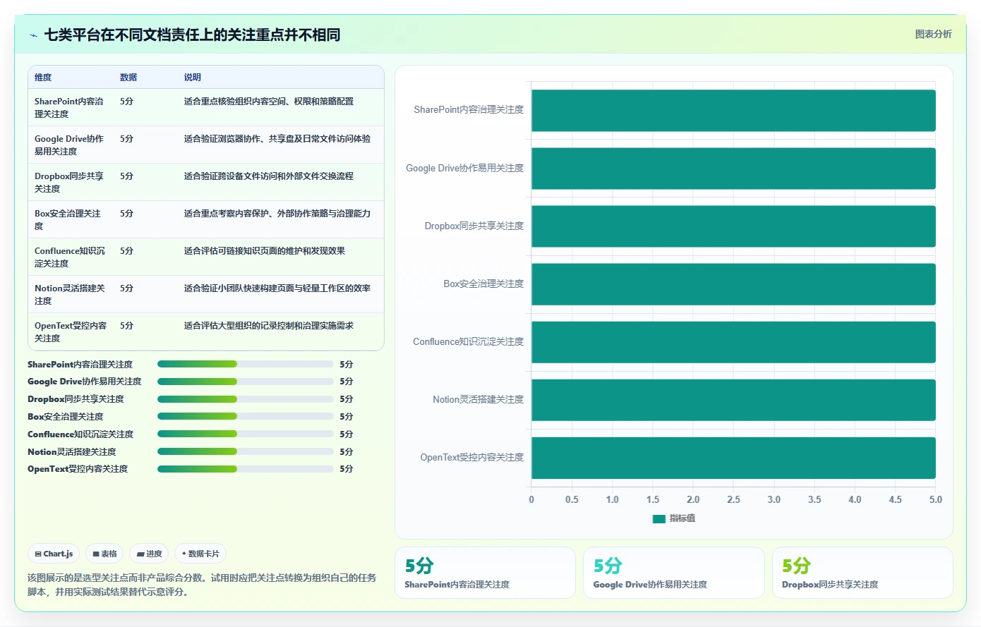981x627 pixels.
Task: Click the footnote starting 该图展示的是选型关注点
Action: [202, 585]
